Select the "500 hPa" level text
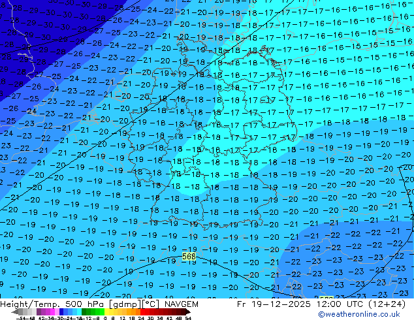 [x=86, y=304]
